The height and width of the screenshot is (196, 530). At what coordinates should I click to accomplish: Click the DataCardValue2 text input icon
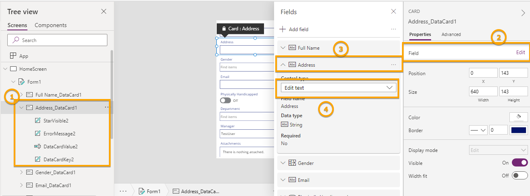point(38,146)
